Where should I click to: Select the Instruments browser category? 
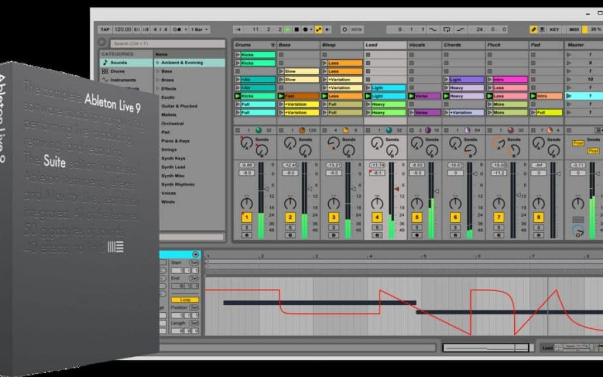point(126,80)
